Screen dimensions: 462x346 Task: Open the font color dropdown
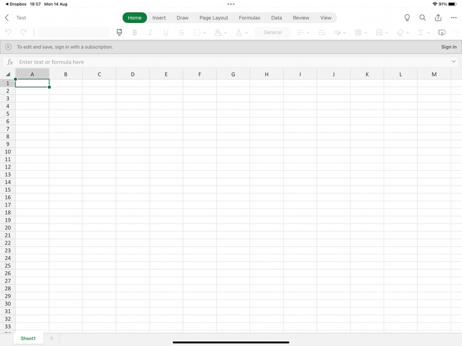tap(241, 33)
